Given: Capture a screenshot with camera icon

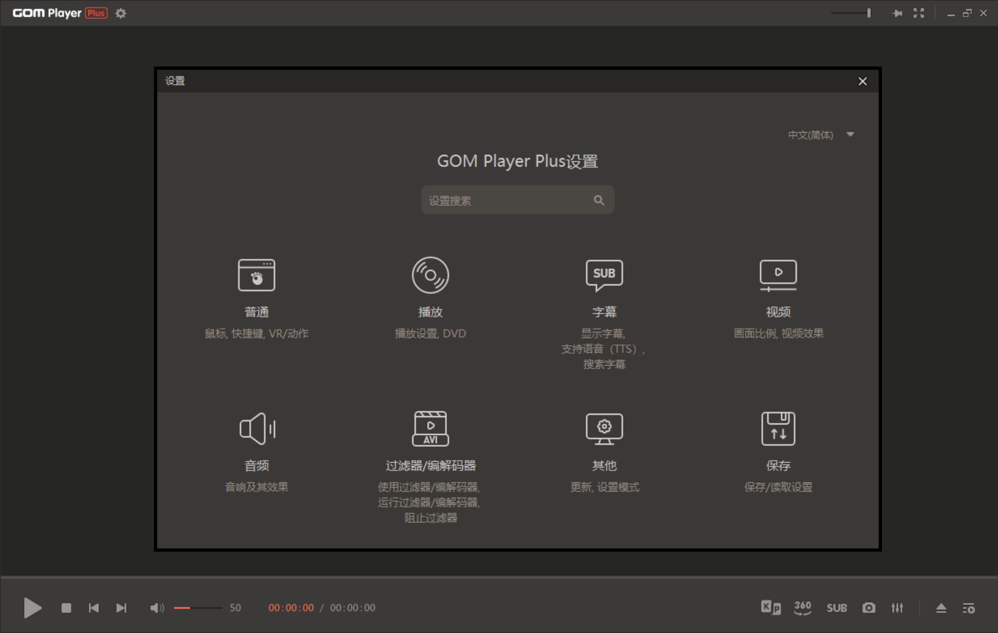Looking at the screenshot, I should tap(869, 608).
